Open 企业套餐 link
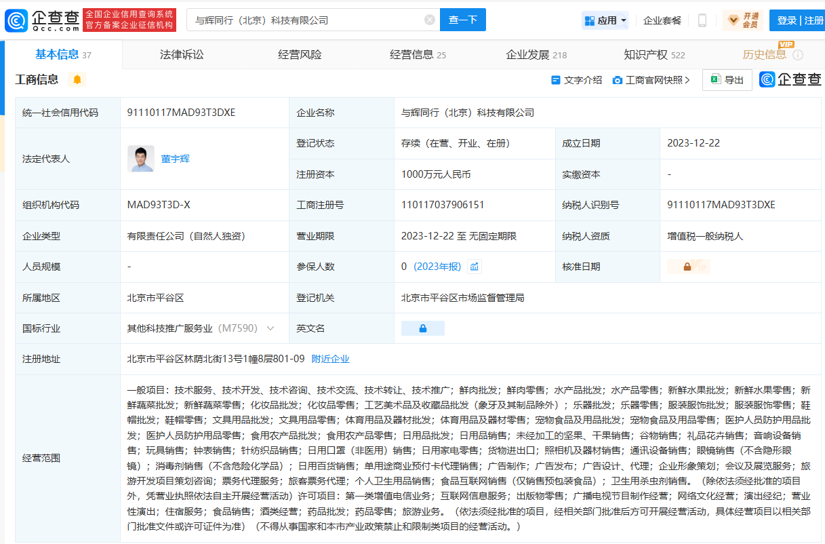The height and width of the screenshot is (544, 825). pyautogui.click(x=662, y=20)
